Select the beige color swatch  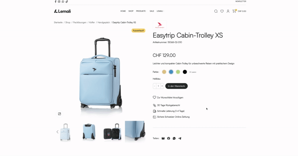164,72
